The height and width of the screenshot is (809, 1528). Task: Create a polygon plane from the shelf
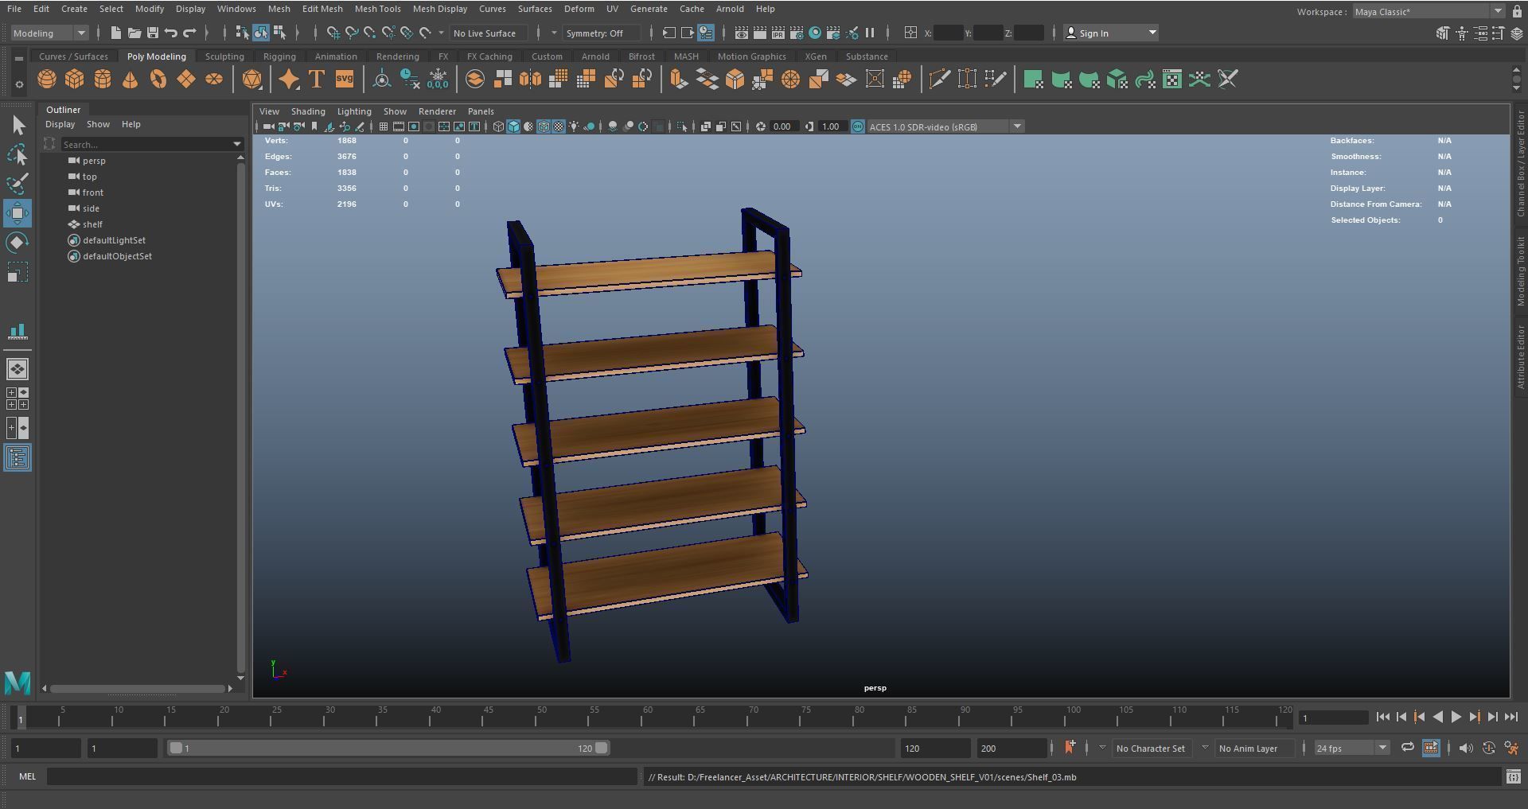tap(186, 79)
